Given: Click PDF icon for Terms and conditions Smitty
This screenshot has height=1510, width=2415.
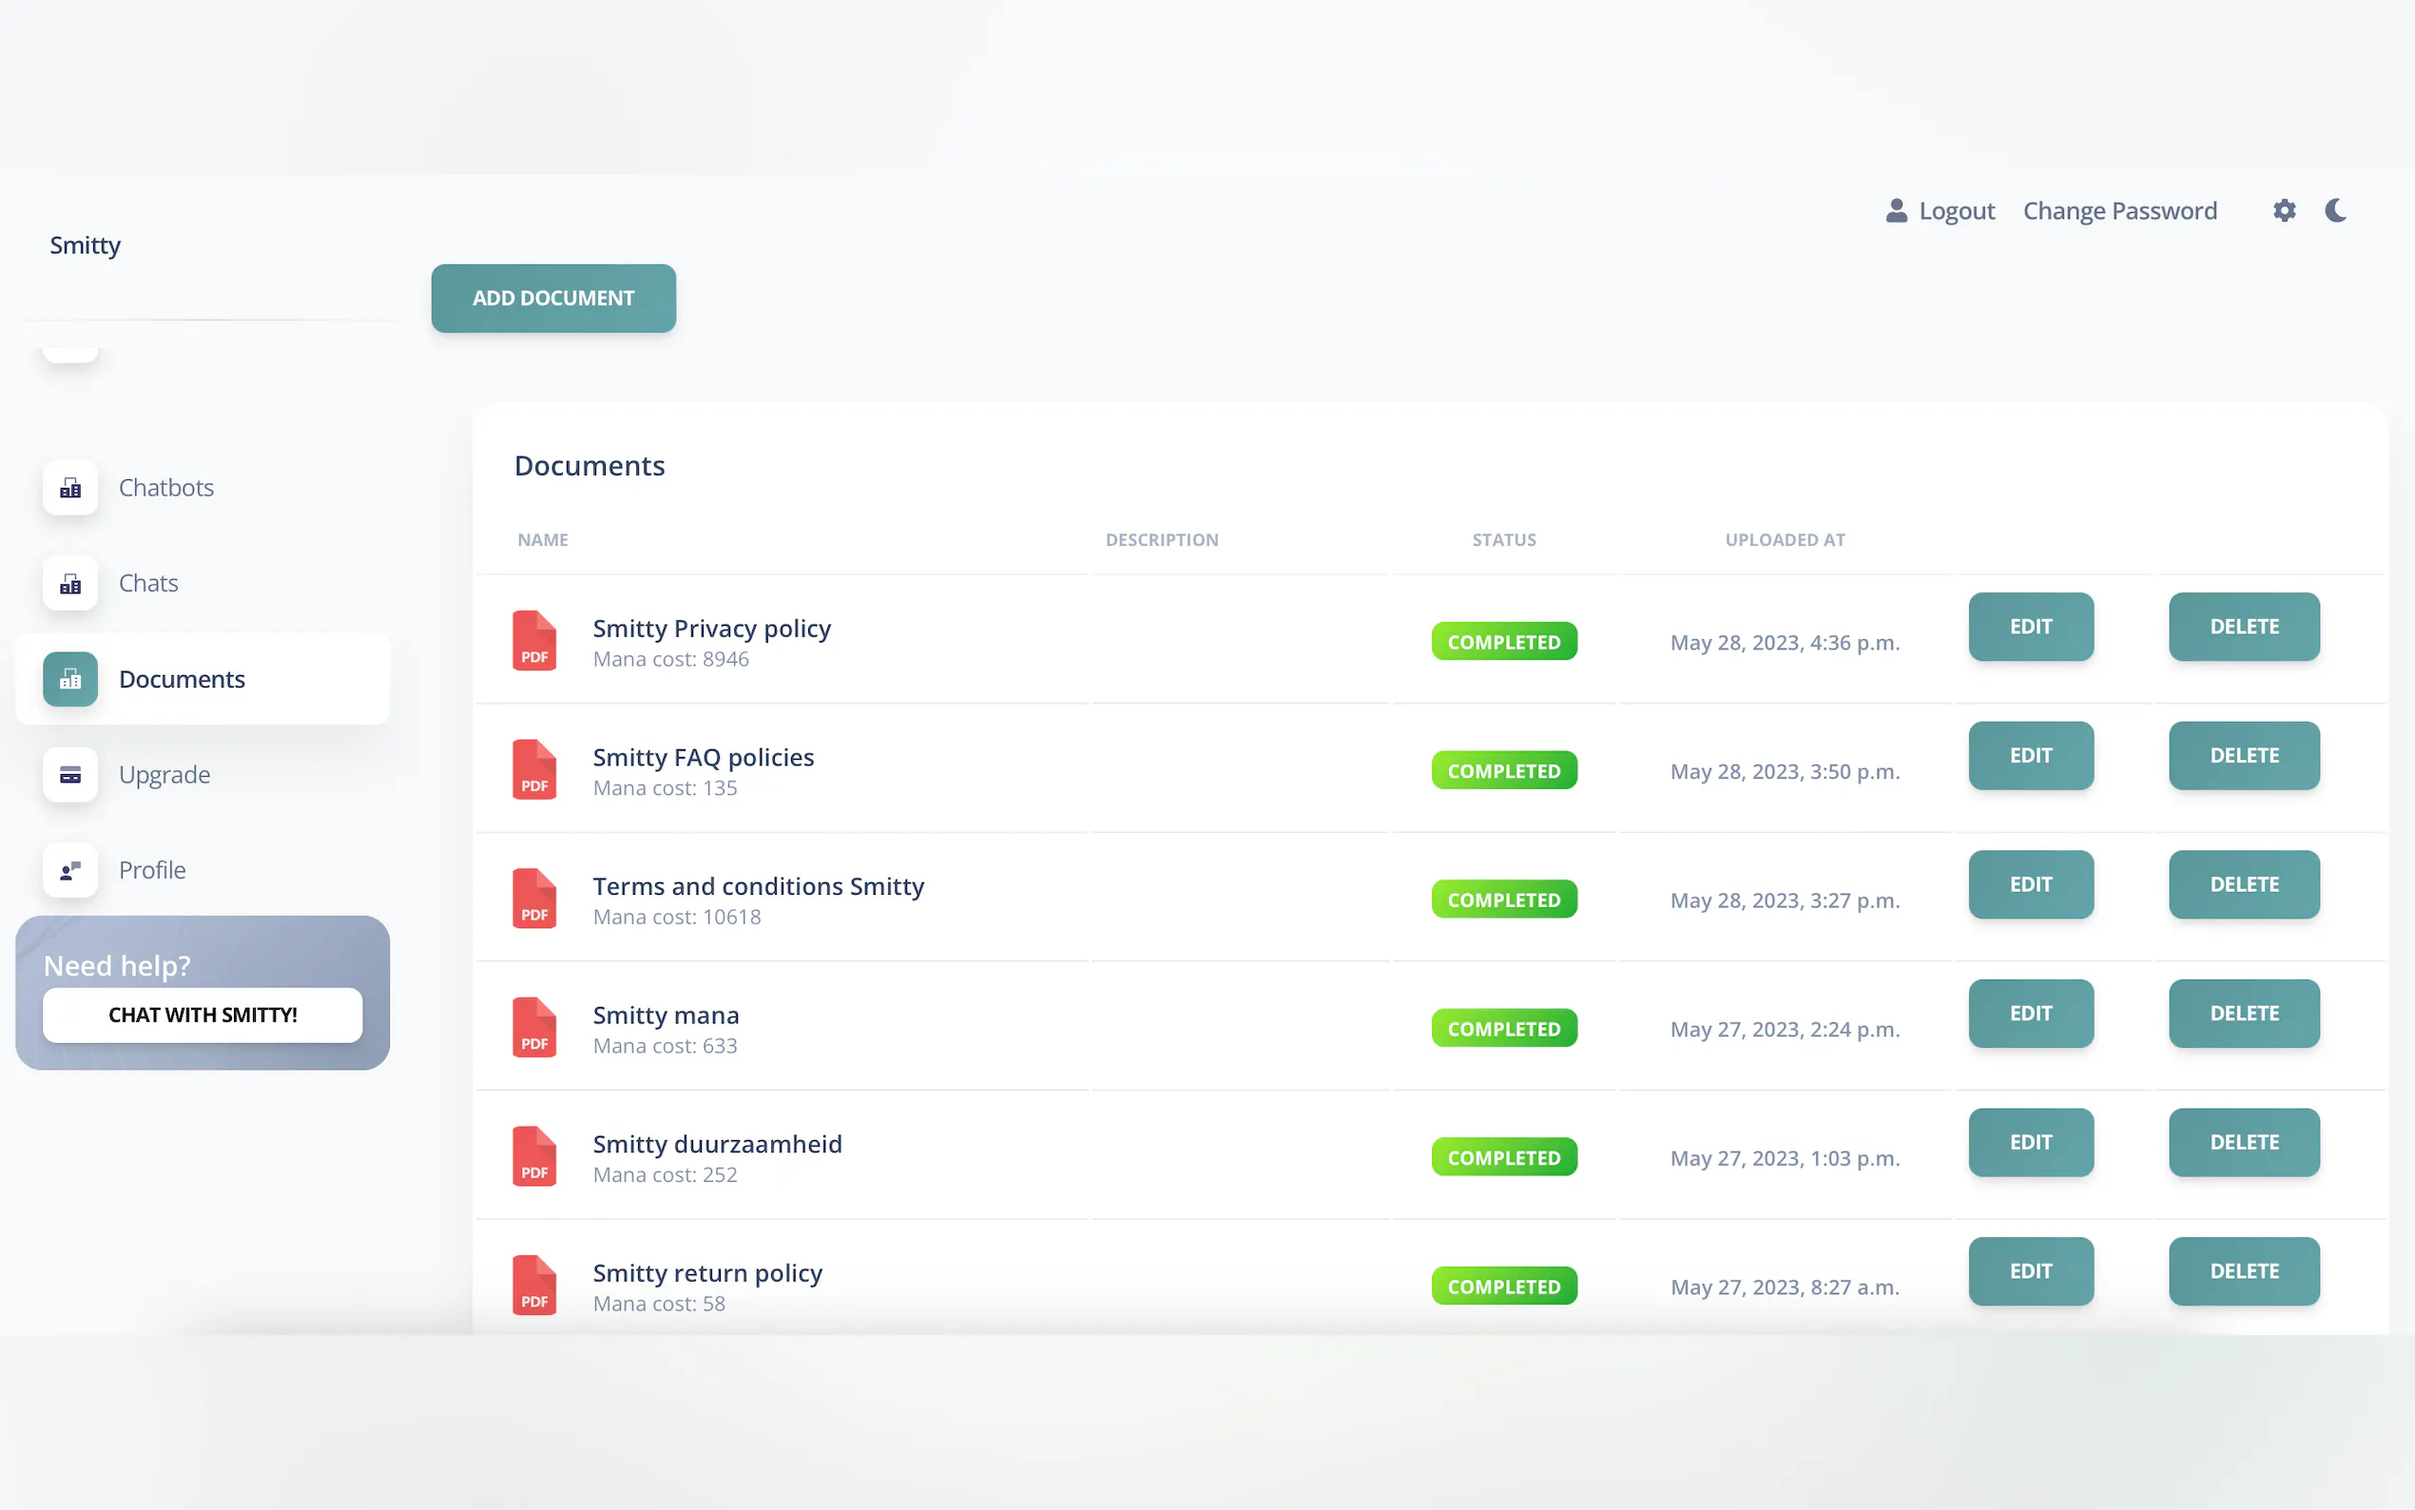Looking at the screenshot, I should coord(534,898).
